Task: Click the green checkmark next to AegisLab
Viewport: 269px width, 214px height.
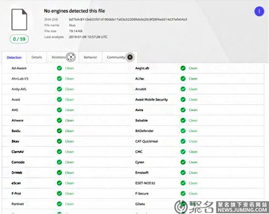Action: click(183, 68)
